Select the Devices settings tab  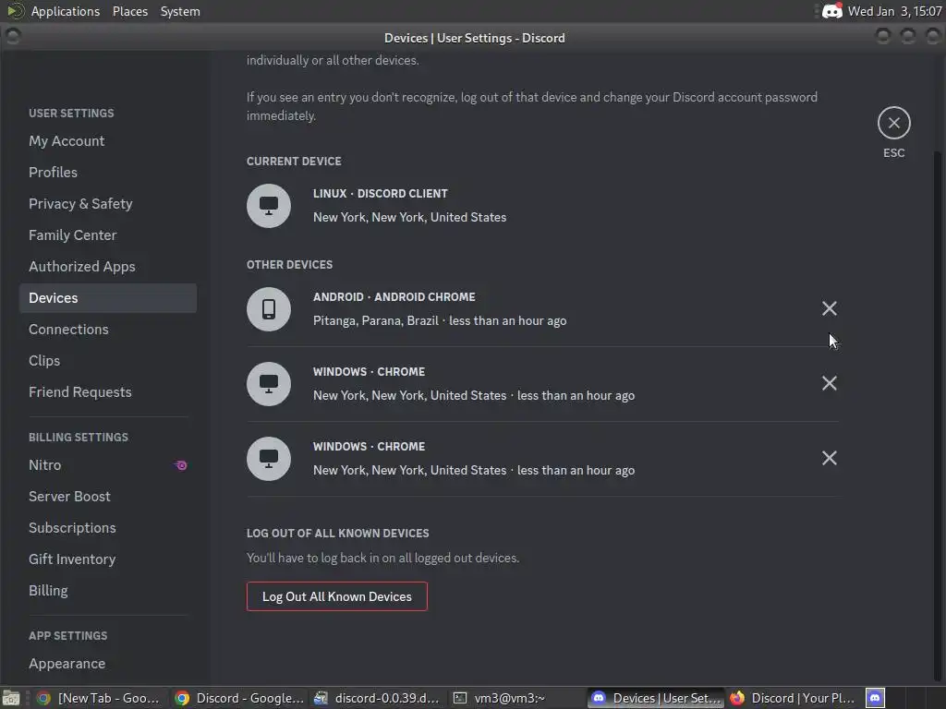(x=108, y=298)
